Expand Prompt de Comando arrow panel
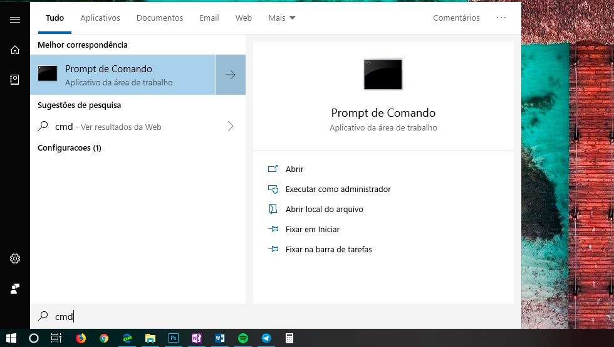The width and height of the screenshot is (614, 347). click(231, 75)
